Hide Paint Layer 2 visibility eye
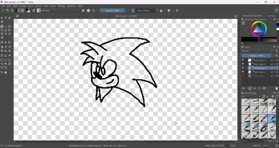279x148 pixels. [x=243, y=72]
